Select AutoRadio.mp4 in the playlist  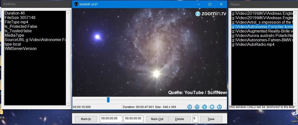click(x=252, y=45)
